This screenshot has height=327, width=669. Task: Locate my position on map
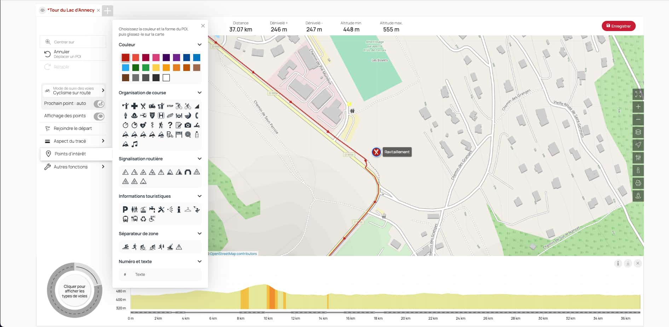(638, 145)
